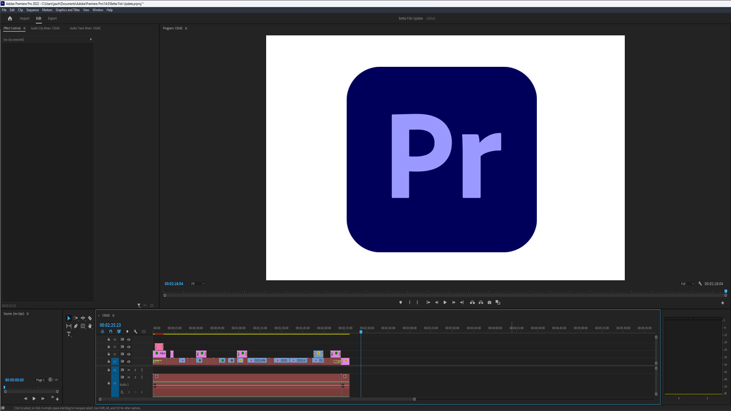The height and width of the screenshot is (411, 731).
Task: Play the Source monitor clip
Action: pos(34,398)
